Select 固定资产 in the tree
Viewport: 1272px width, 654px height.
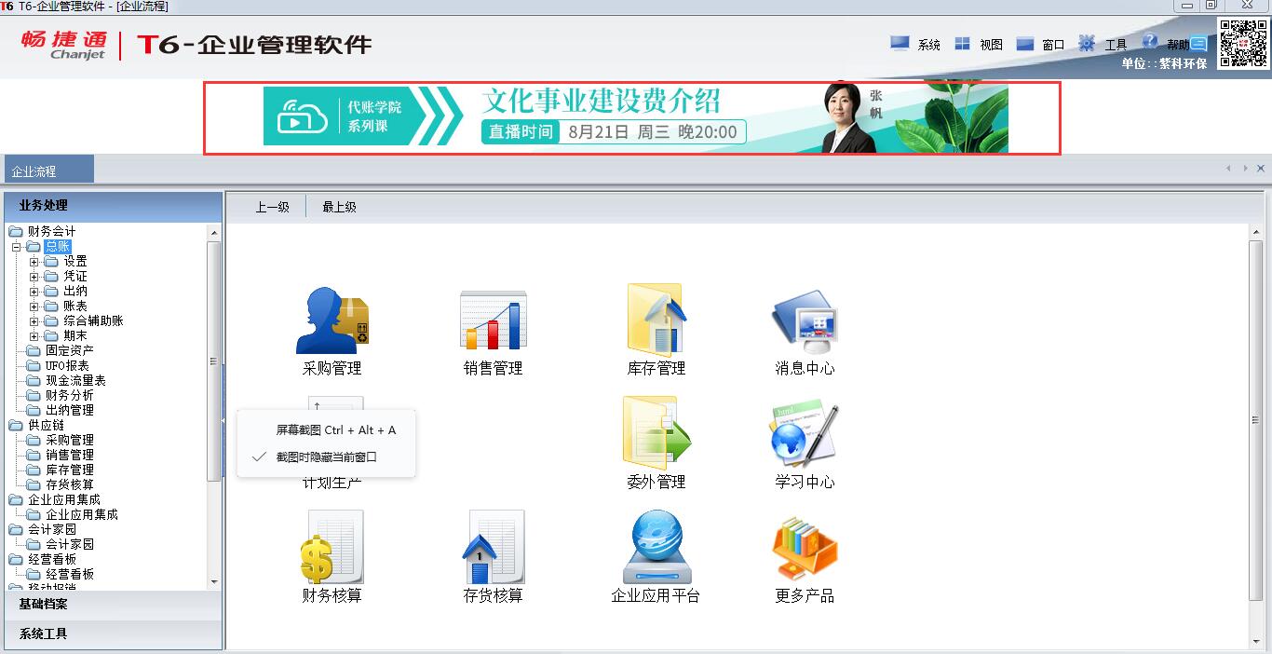click(70, 351)
